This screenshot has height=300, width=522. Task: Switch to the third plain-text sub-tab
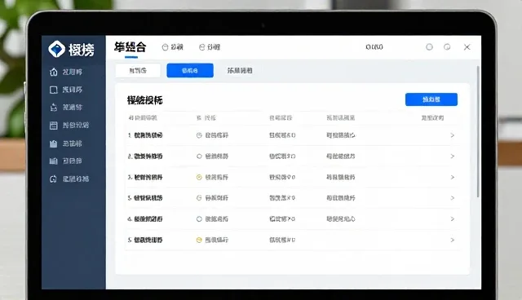[240, 70]
